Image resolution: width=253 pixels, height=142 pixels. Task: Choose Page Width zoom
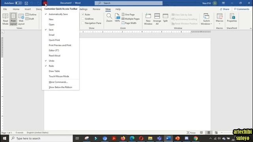pyautogui.click(x=129, y=23)
